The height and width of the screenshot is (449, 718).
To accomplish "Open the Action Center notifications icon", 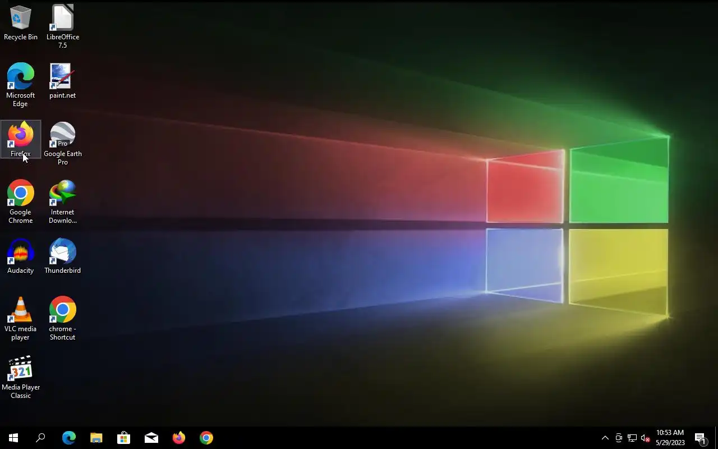I will click(x=700, y=438).
